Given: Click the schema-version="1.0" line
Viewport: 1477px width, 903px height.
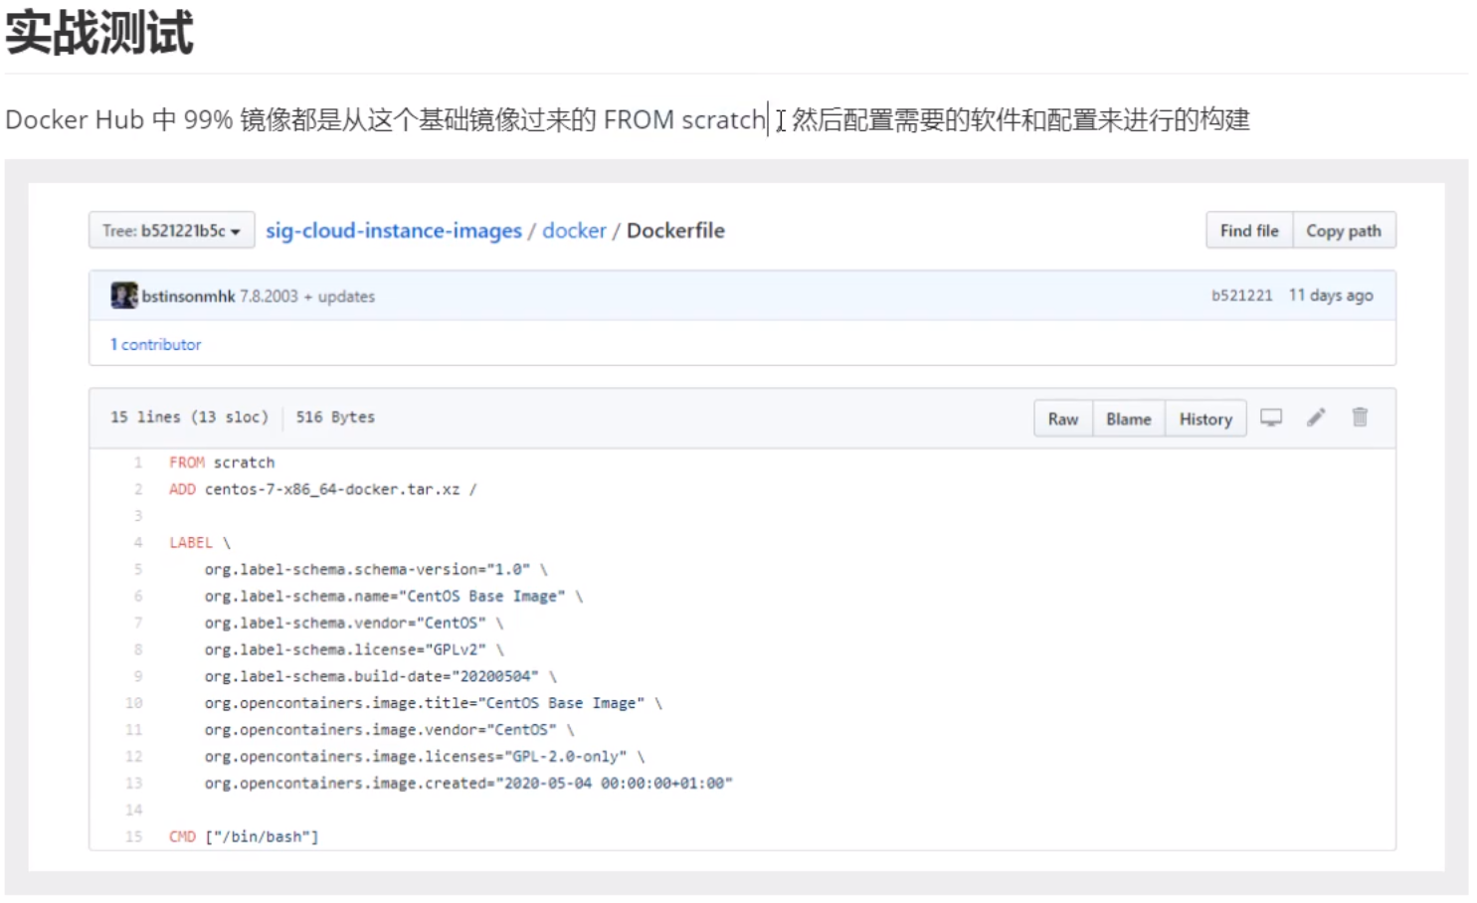Looking at the screenshot, I should click(x=376, y=570).
